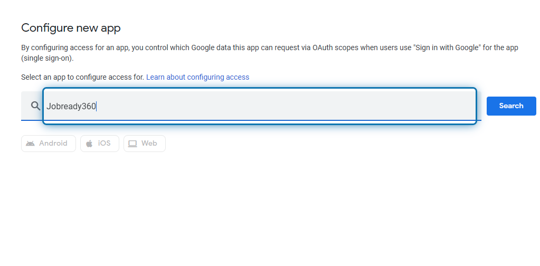This screenshot has width=540, height=266.
Task: Click the Apple logo icon
Action: [89, 144]
